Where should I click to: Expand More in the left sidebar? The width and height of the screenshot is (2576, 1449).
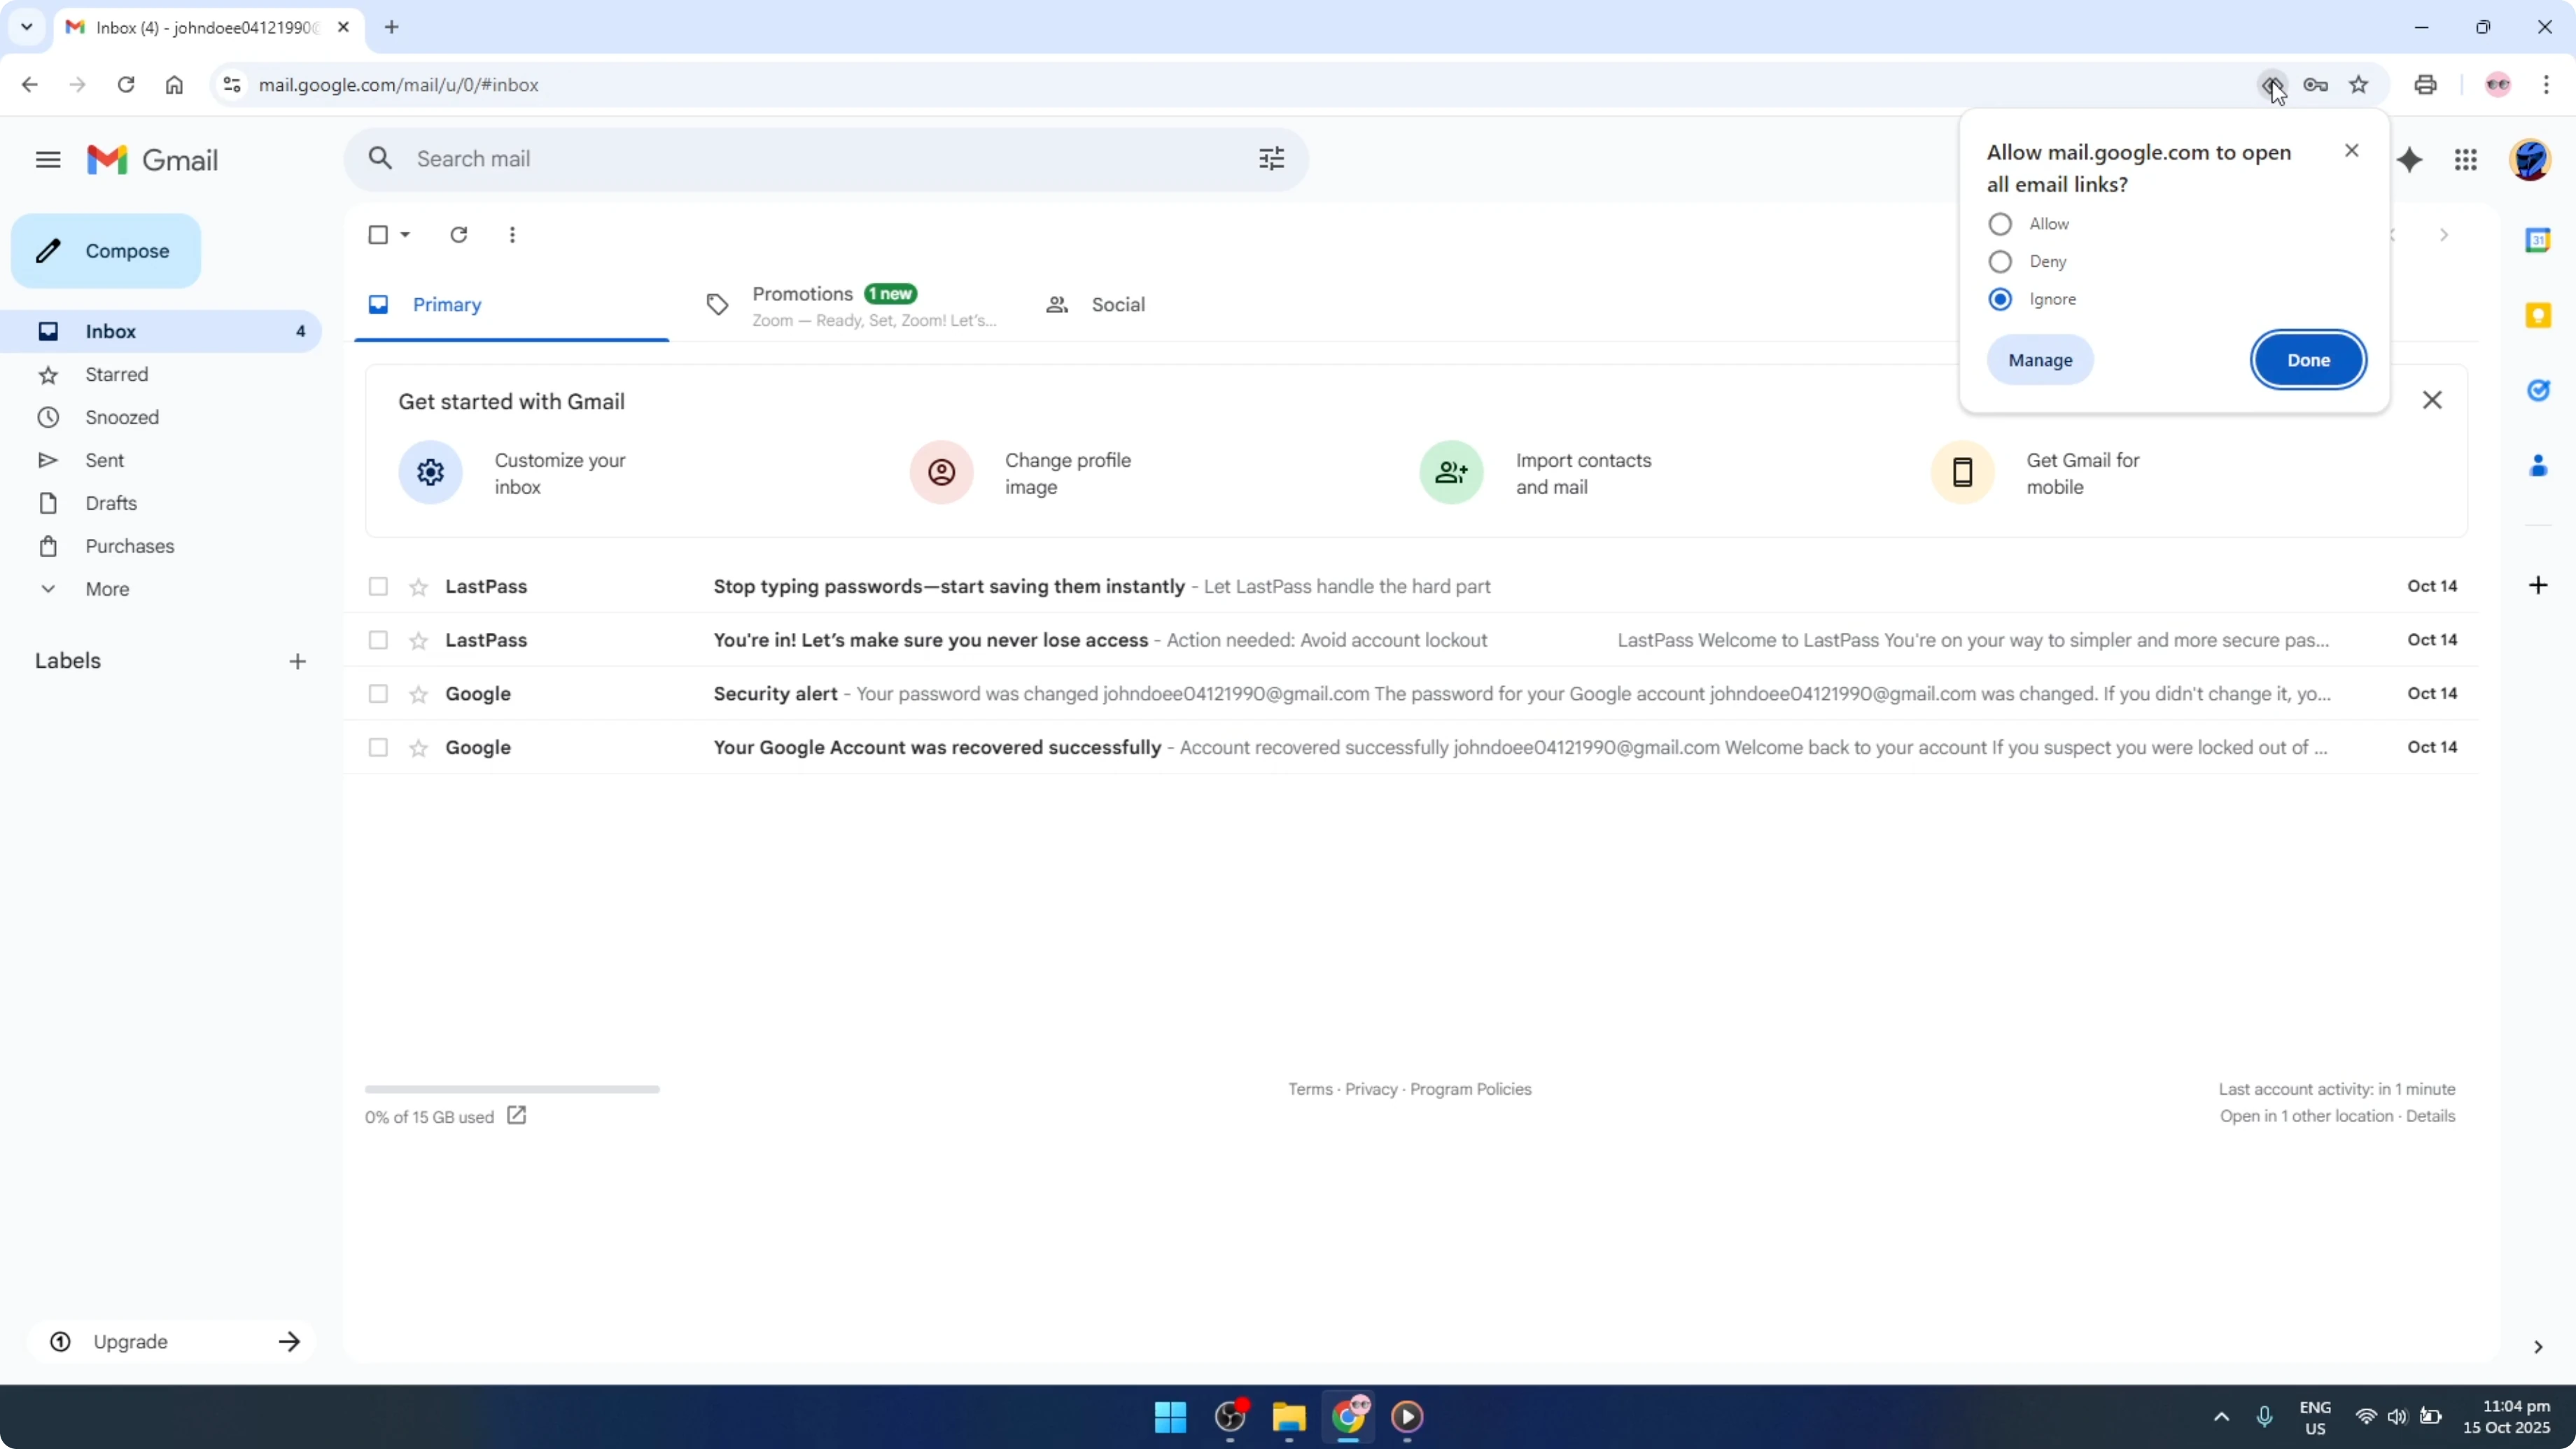tap(107, 589)
